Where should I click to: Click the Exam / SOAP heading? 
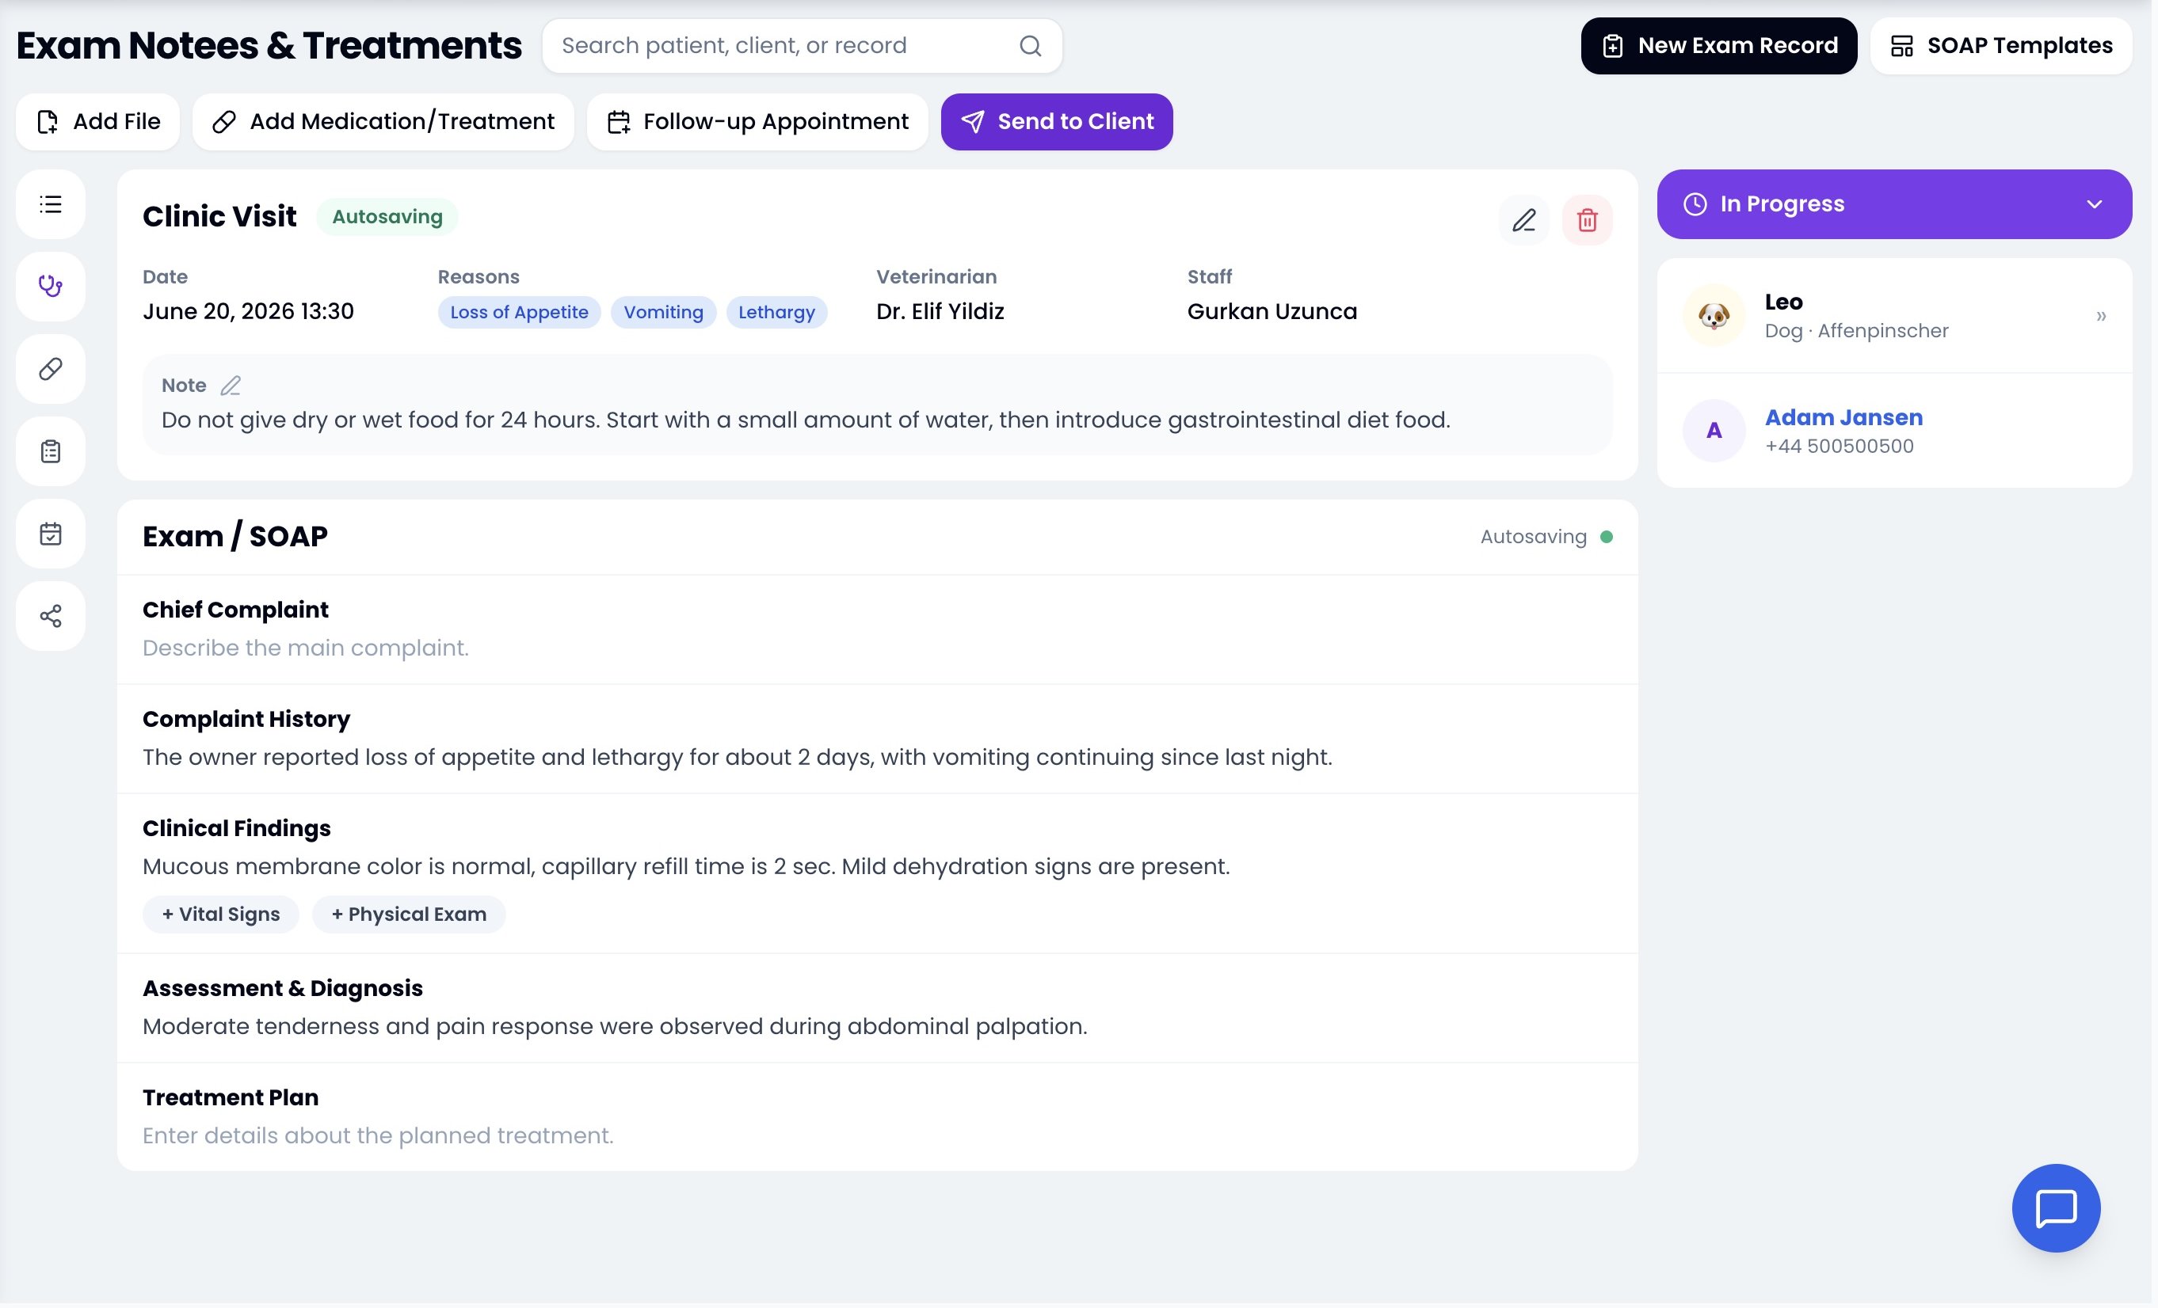[x=235, y=537]
